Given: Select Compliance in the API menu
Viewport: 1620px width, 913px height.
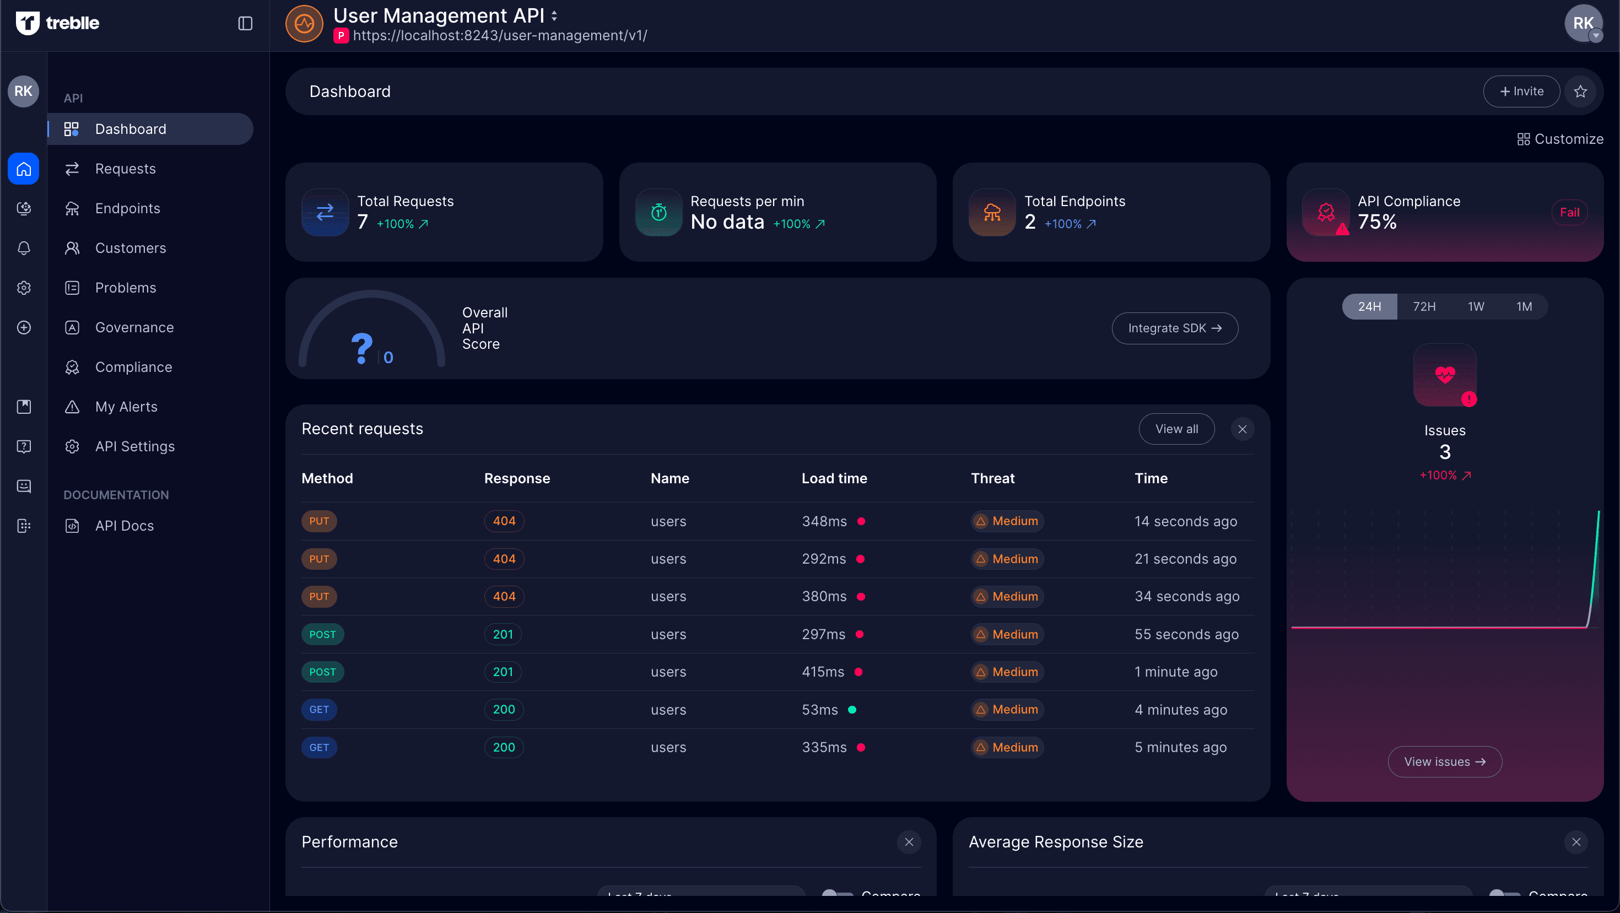Looking at the screenshot, I should click(133, 366).
